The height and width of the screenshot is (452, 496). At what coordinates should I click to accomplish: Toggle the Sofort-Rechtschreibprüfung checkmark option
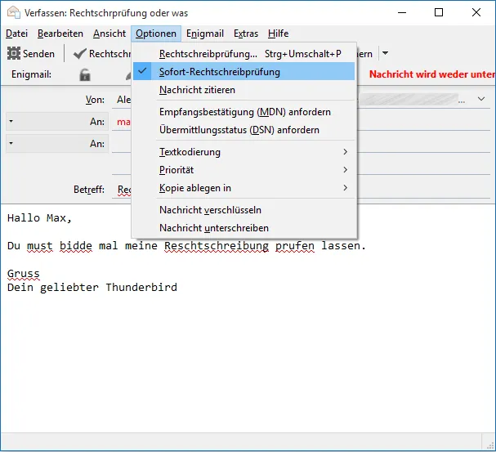pyautogui.click(x=244, y=71)
